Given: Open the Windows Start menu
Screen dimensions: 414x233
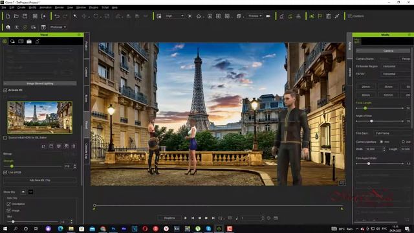Looking at the screenshot, I should (x=5, y=228).
